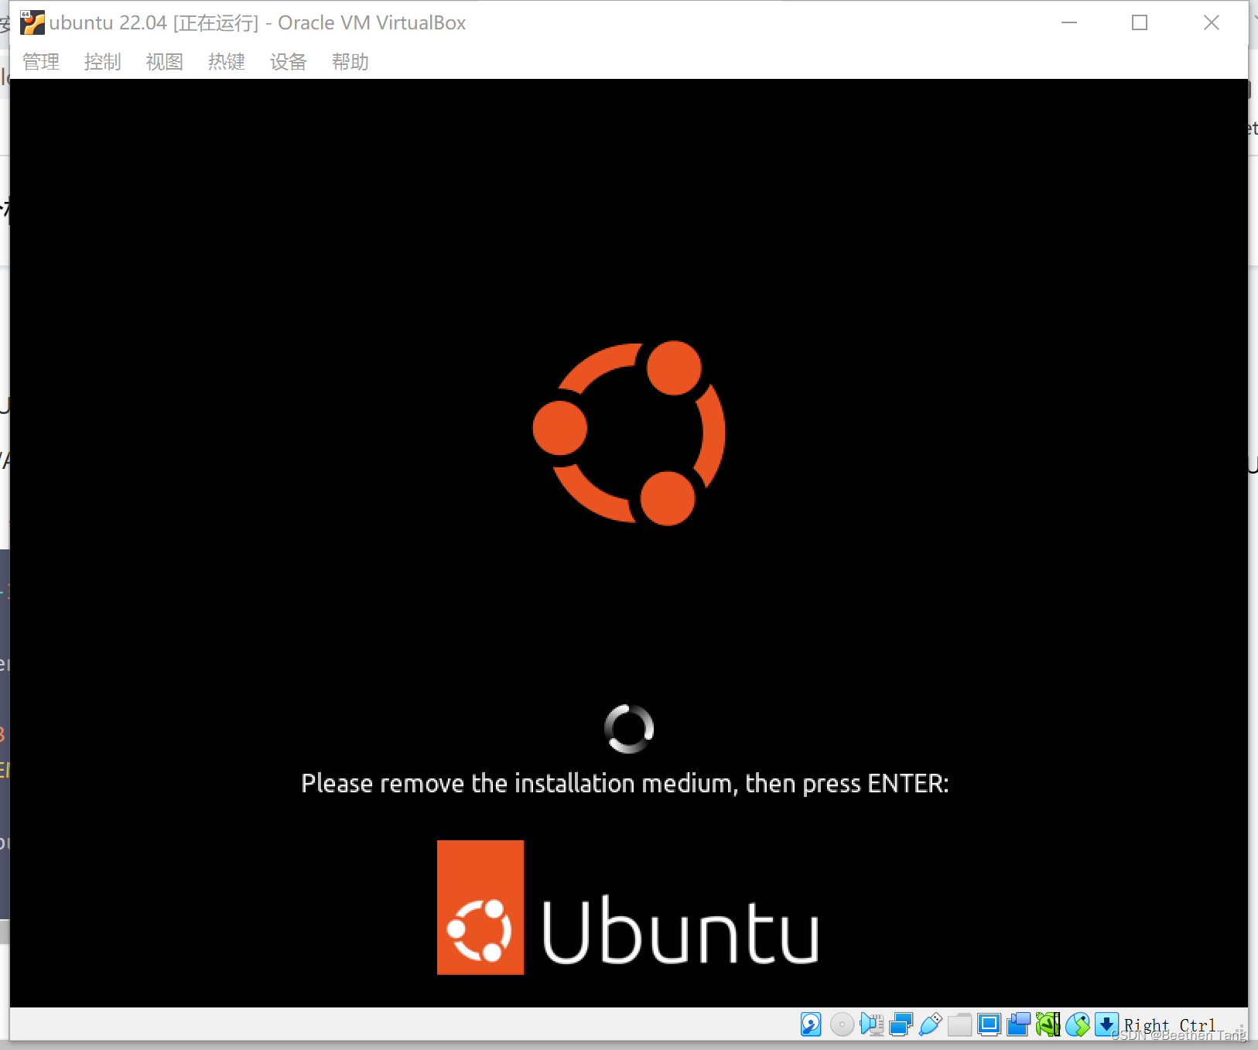Open the 视图 menu
The width and height of the screenshot is (1258, 1050).
(165, 61)
